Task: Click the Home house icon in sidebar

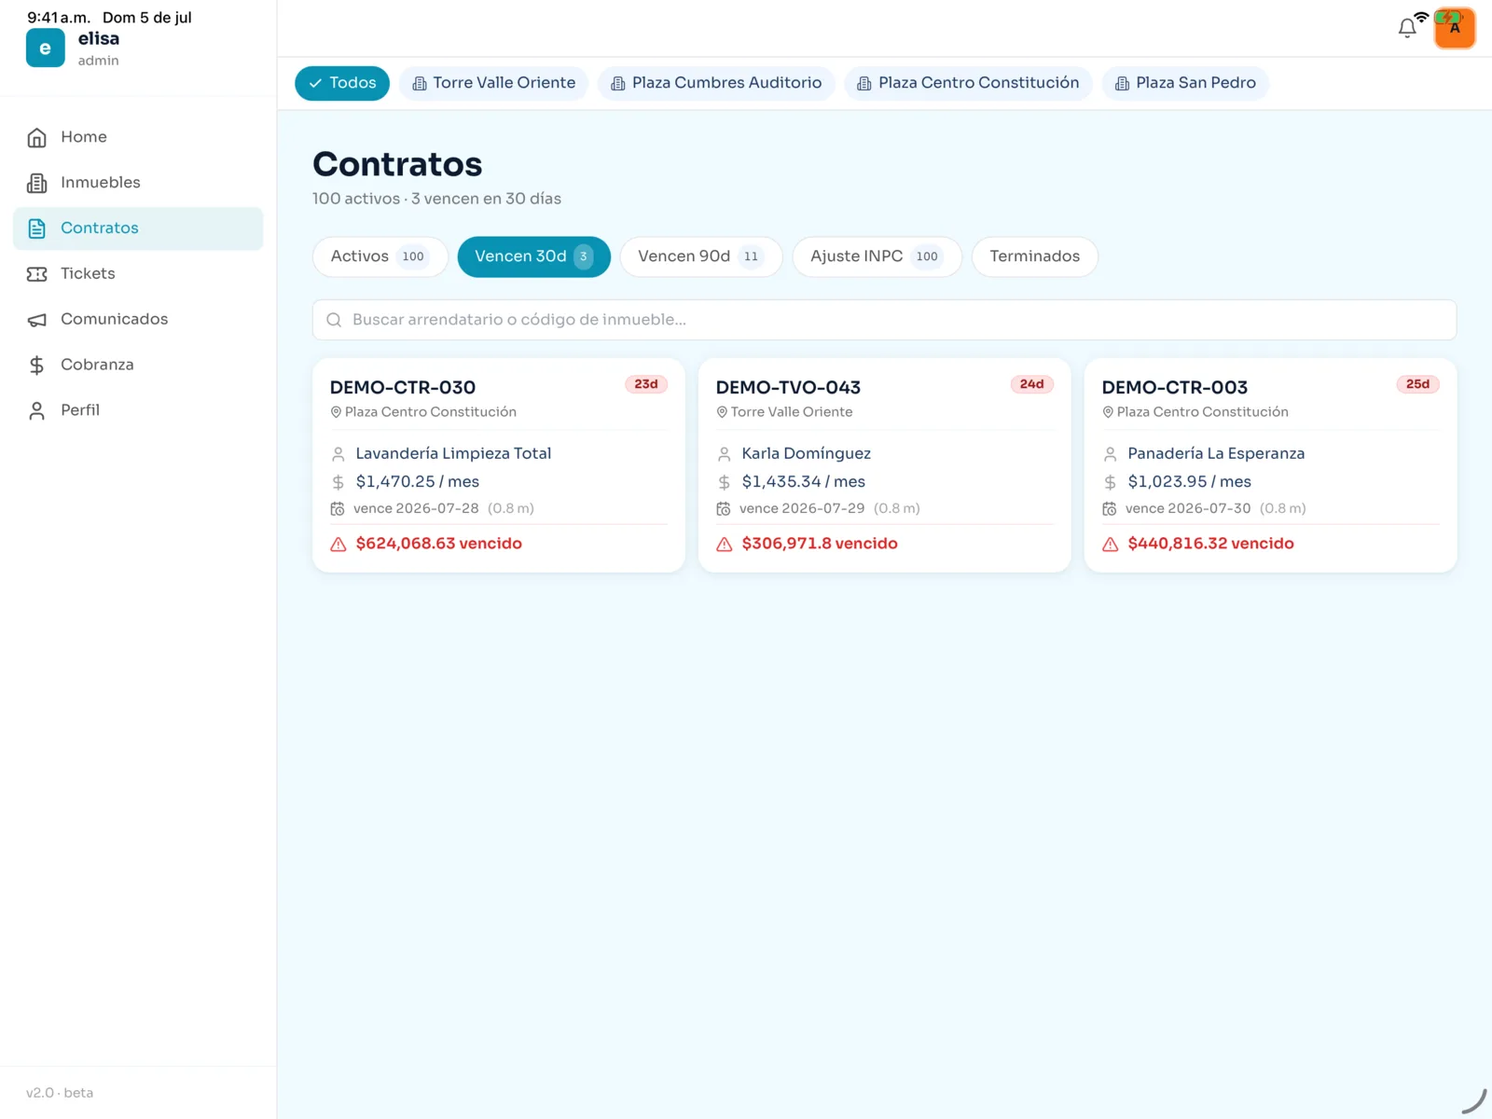Action: (x=37, y=138)
